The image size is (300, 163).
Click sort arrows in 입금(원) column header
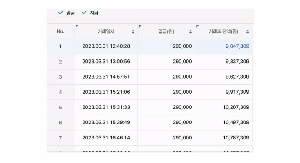pyautogui.click(x=190, y=32)
